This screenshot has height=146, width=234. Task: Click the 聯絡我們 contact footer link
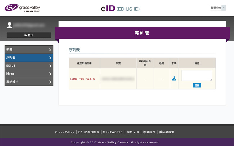[149, 132]
